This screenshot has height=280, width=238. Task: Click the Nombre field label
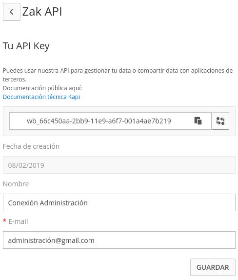[x=16, y=184]
